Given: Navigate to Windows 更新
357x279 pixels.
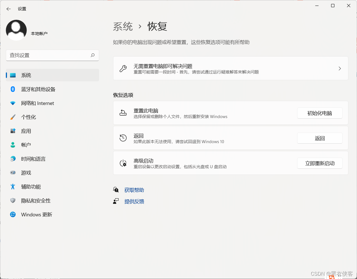Looking at the screenshot, I should click(x=52, y=214).
